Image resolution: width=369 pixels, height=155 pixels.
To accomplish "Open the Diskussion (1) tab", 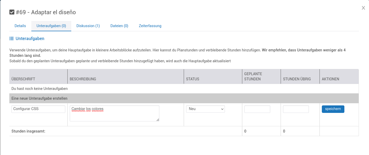I will coord(88,26).
